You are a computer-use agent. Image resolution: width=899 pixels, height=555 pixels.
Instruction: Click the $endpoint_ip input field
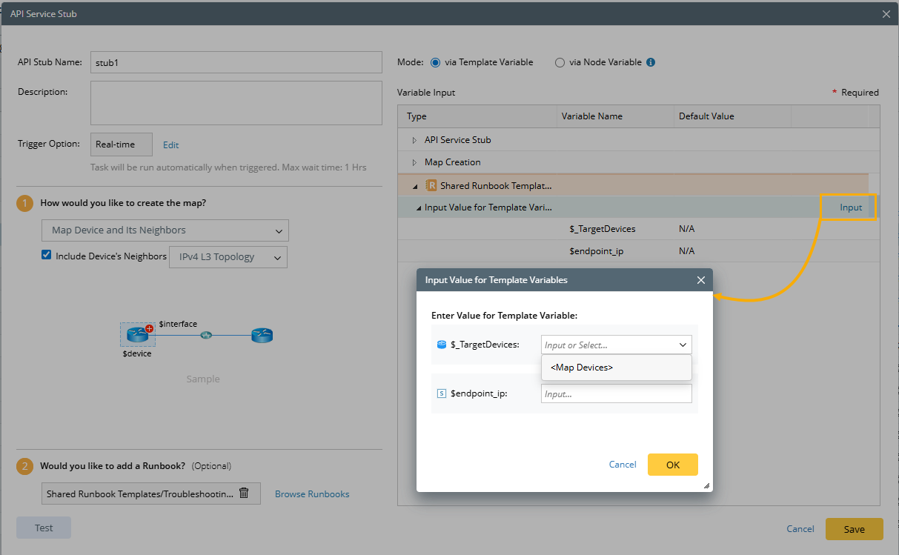coord(616,393)
